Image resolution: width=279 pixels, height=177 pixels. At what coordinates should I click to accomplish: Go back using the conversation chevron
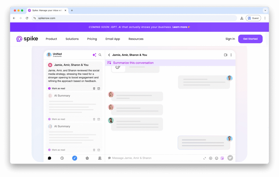point(109,55)
